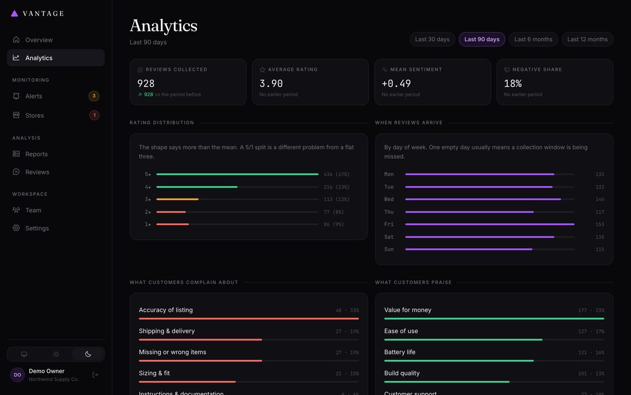Screen dimensions: 631x395
Task: Click the Settings gear icon
Action: point(16,228)
